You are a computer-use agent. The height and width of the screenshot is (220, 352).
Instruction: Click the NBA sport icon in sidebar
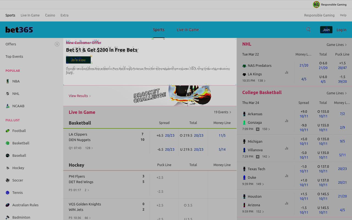[x=8, y=81]
